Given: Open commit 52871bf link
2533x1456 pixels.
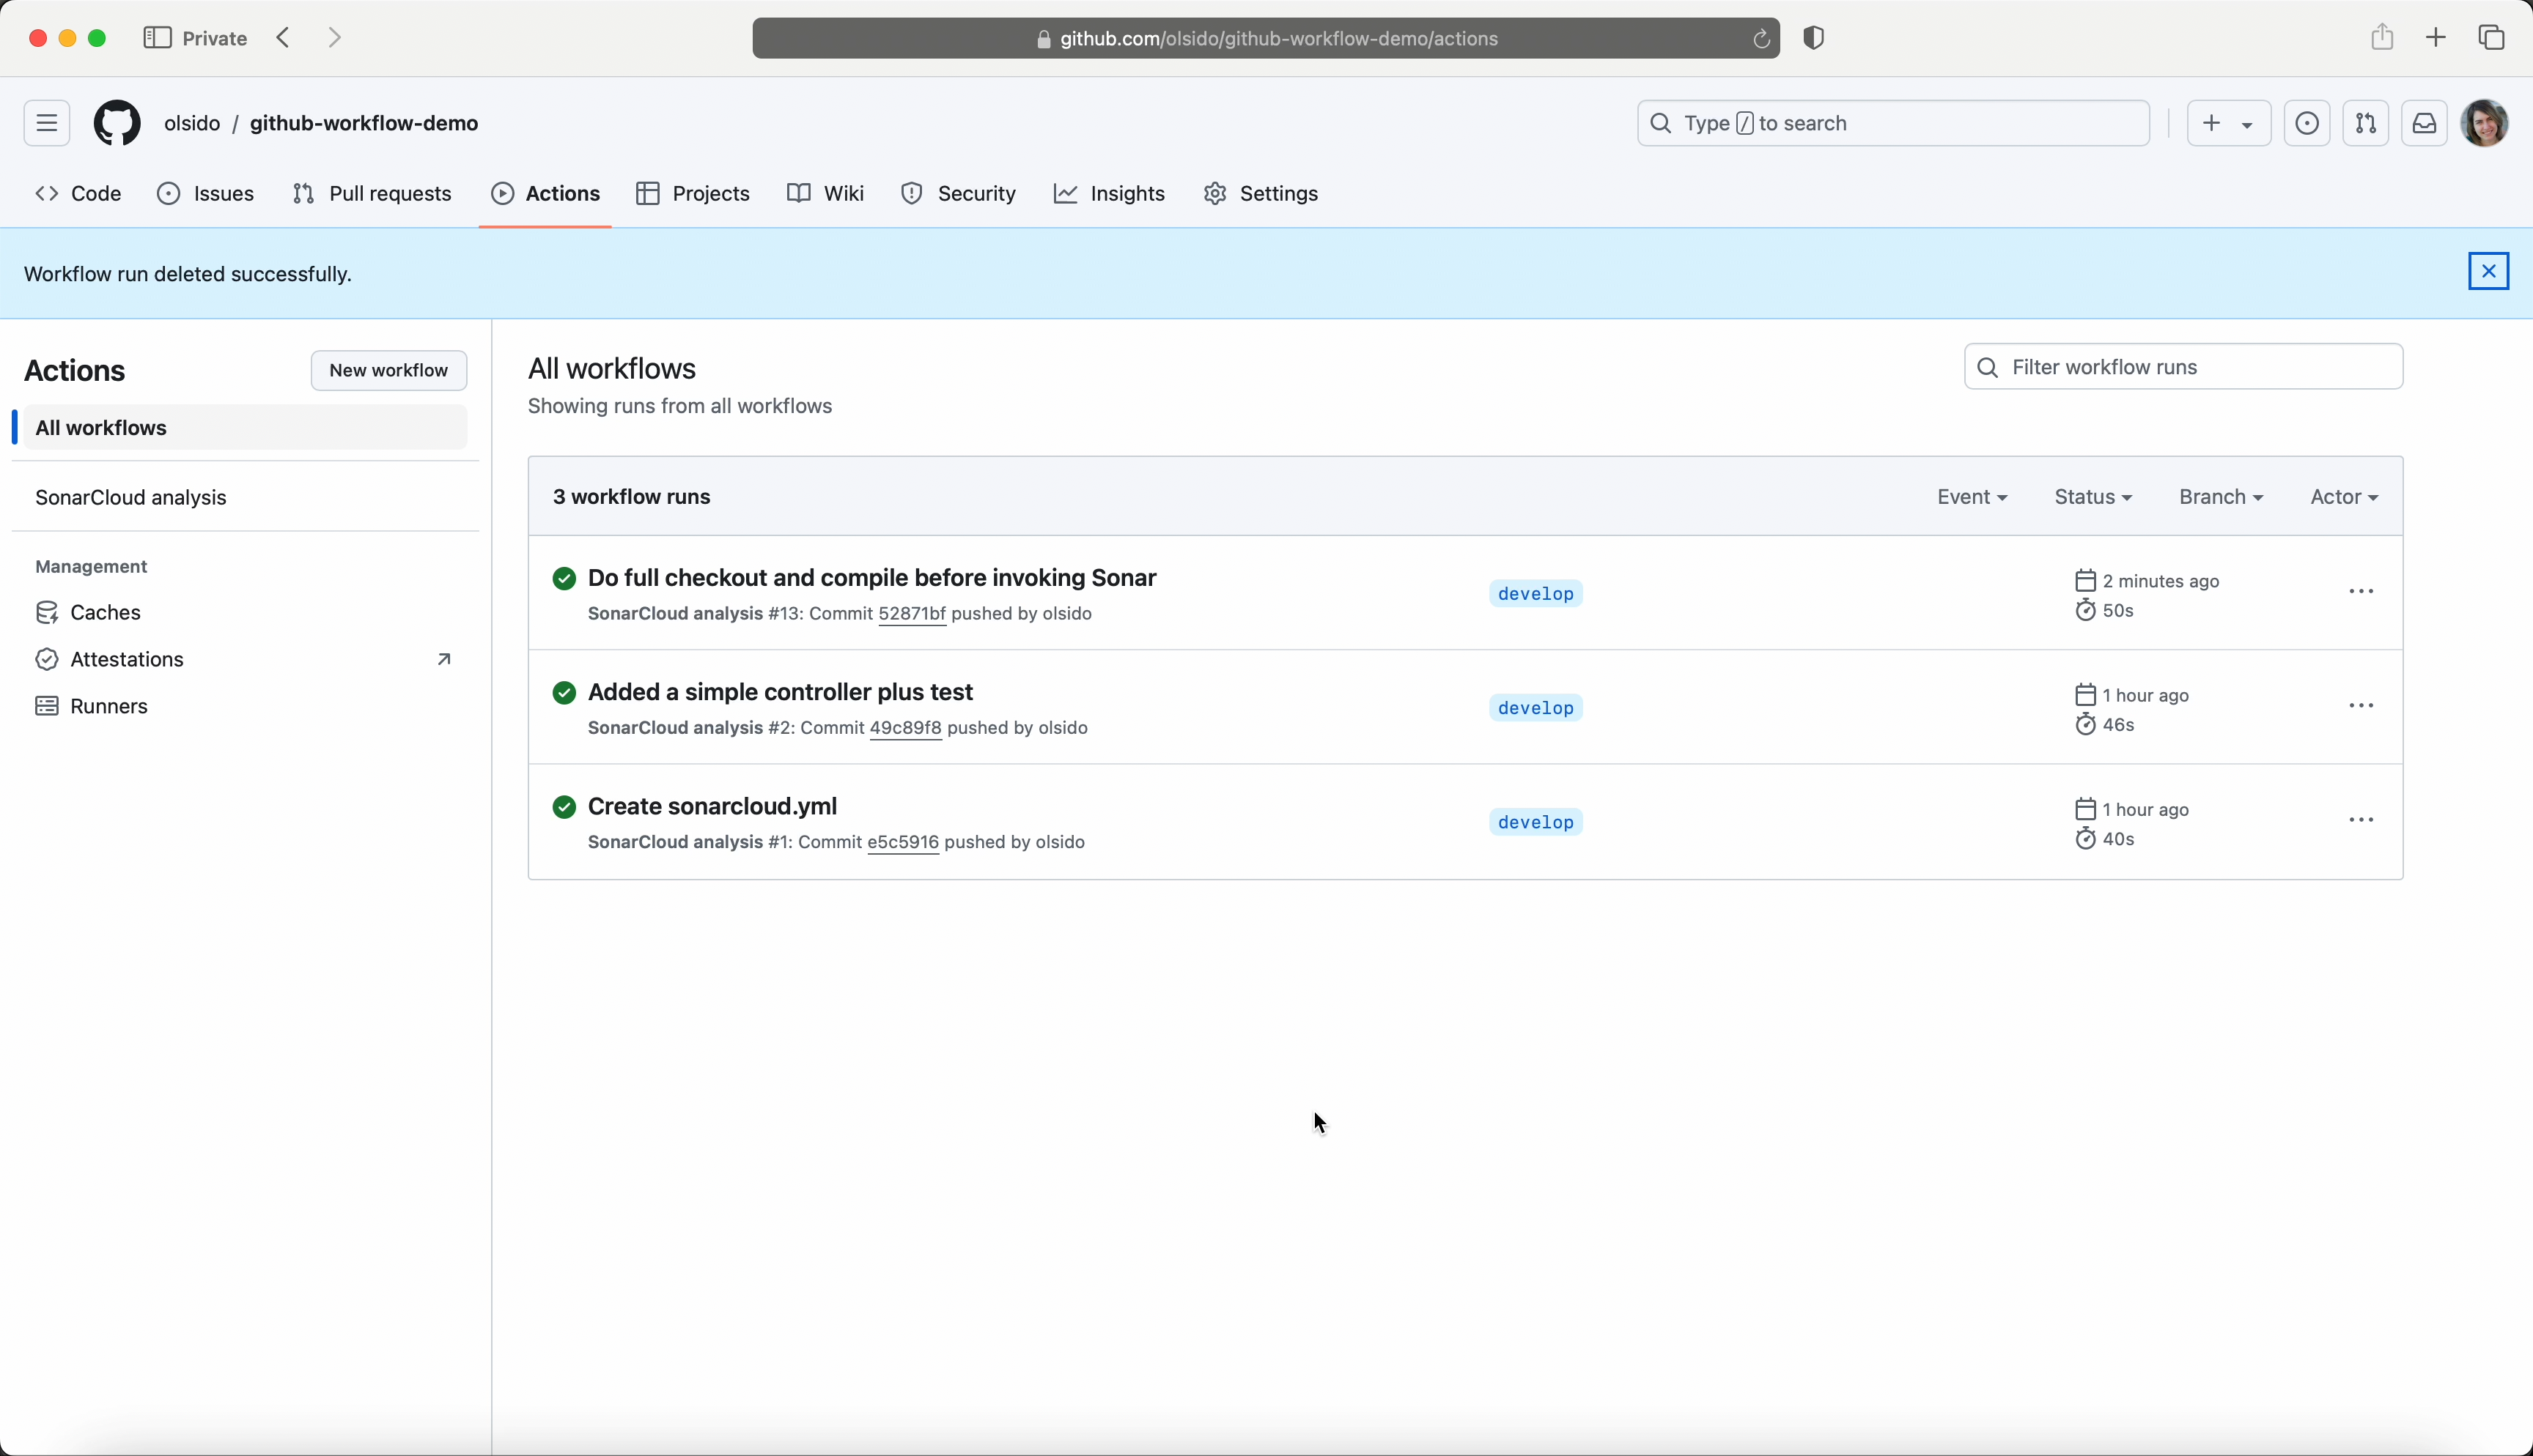Looking at the screenshot, I should point(911,614).
